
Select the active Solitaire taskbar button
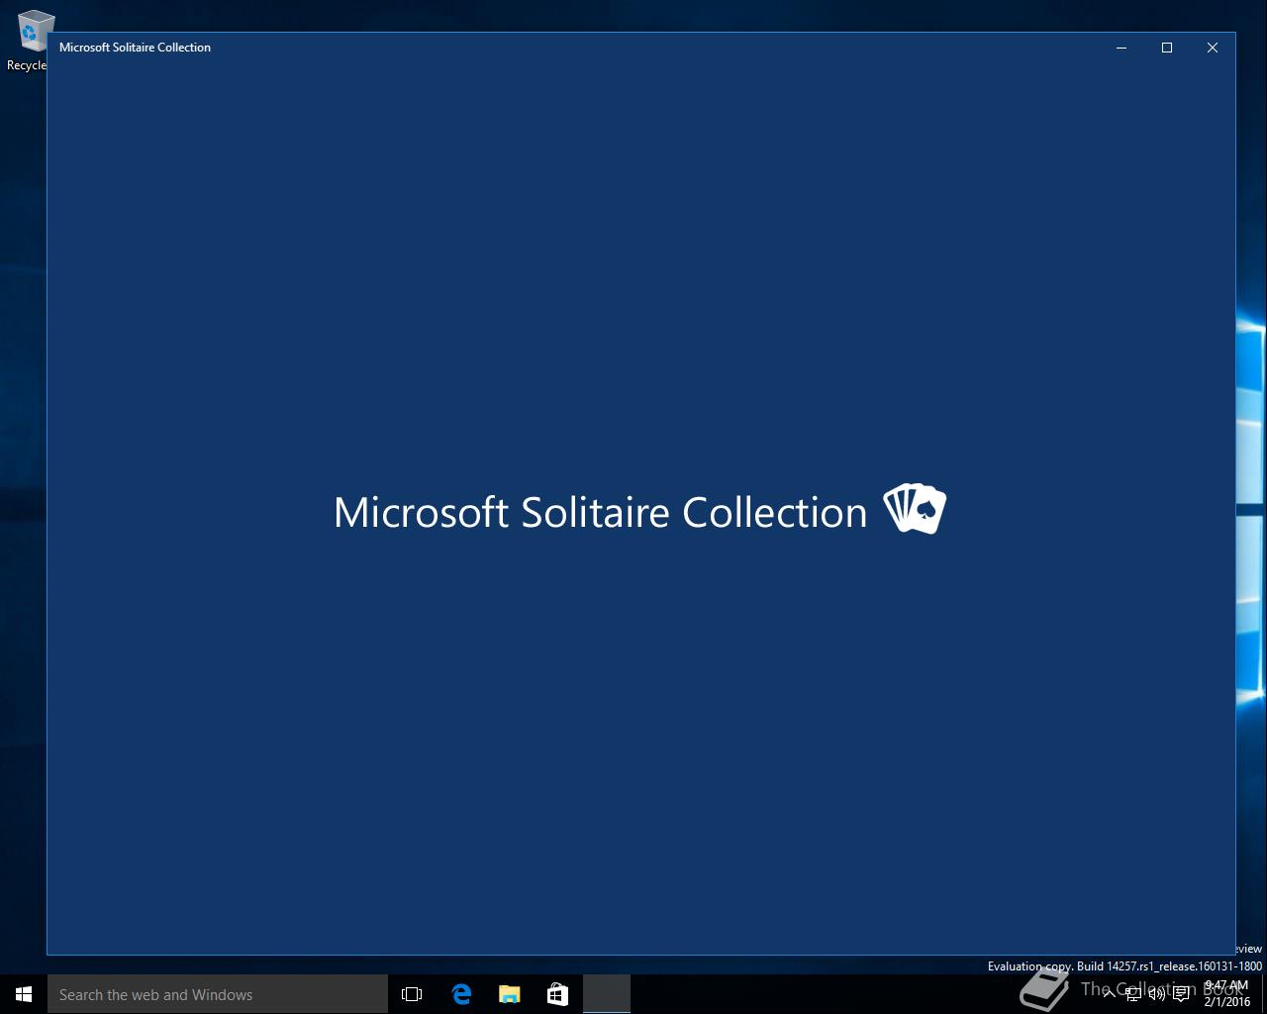click(607, 994)
